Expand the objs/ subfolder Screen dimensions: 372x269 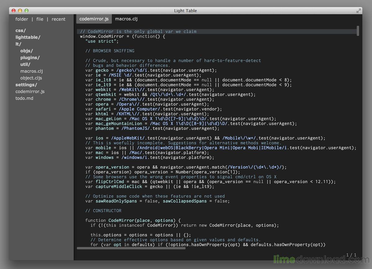(27, 51)
